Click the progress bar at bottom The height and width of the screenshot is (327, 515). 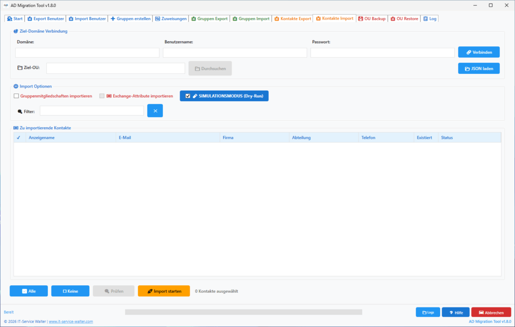point(243,312)
